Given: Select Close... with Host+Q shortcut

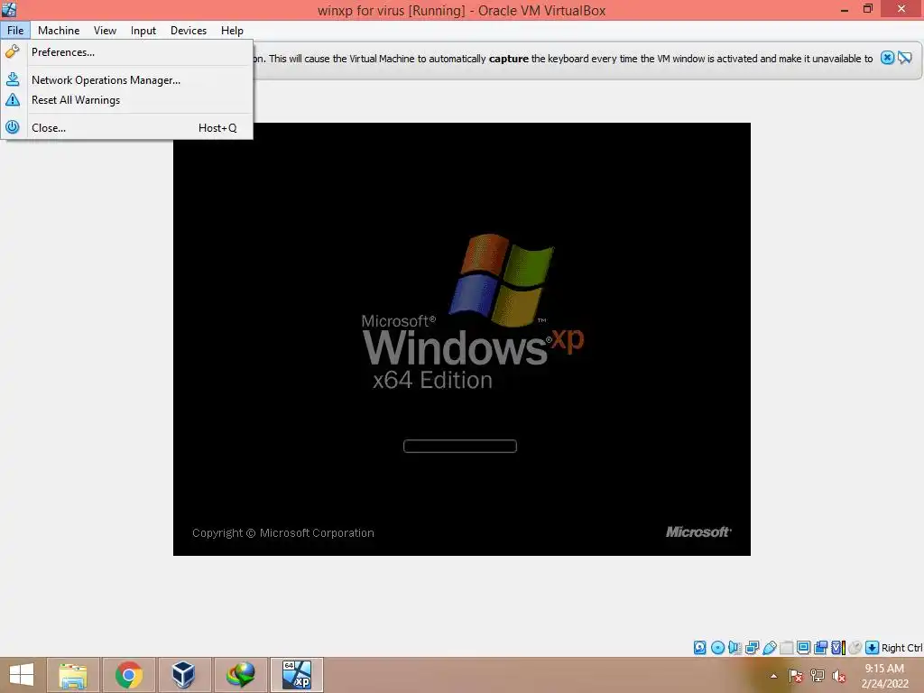Looking at the screenshot, I should (x=127, y=127).
